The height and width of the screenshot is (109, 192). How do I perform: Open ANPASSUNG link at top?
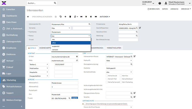[x=174, y=9]
